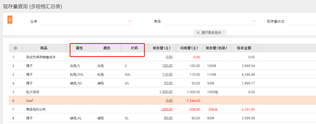
Task: Click the 可用量(主) column header
Action: pos(189,48)
